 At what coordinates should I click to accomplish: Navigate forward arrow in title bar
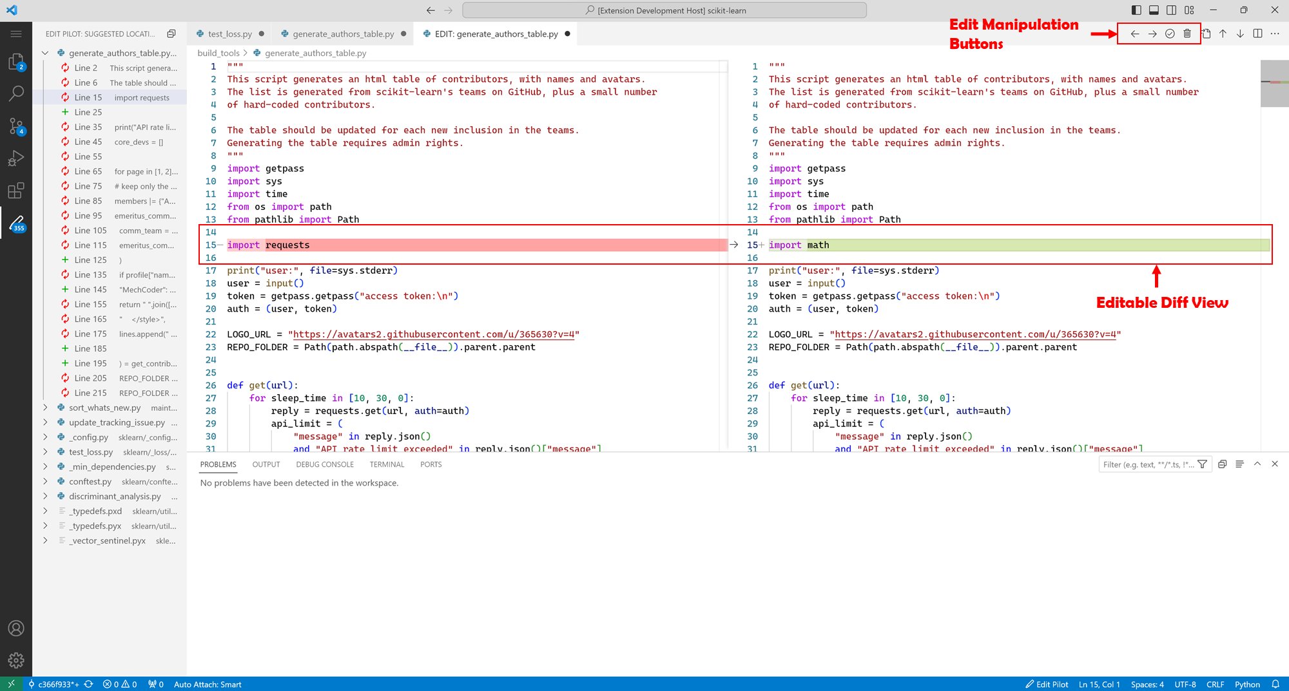click(449, 10)
